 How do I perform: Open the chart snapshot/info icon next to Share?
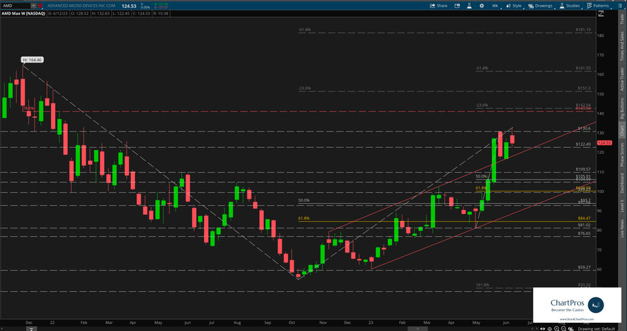click(457, 6)
